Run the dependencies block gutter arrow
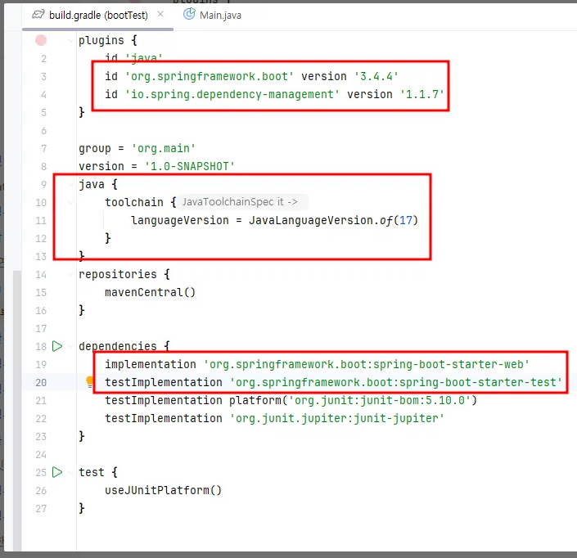The height and width of the screenshot is (558, 577). (x=57, y=346)
